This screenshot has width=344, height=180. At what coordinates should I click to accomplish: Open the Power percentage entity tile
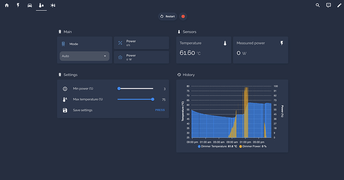142,43
